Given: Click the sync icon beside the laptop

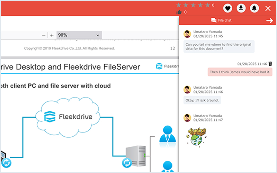Looking at the screenshot, I should pyautogui.click(x=6, y=163).
